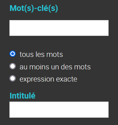This screenshot has height=125, width=118.
Task: Focus the keyword search box under Mot(s)-clé(s)
Action: point(59,28)
